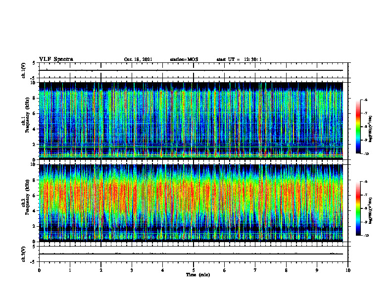Click the time axis tick label '7'
Image resolution: width=392 pixels, height=303 pixels.
(x=255, y=270)
